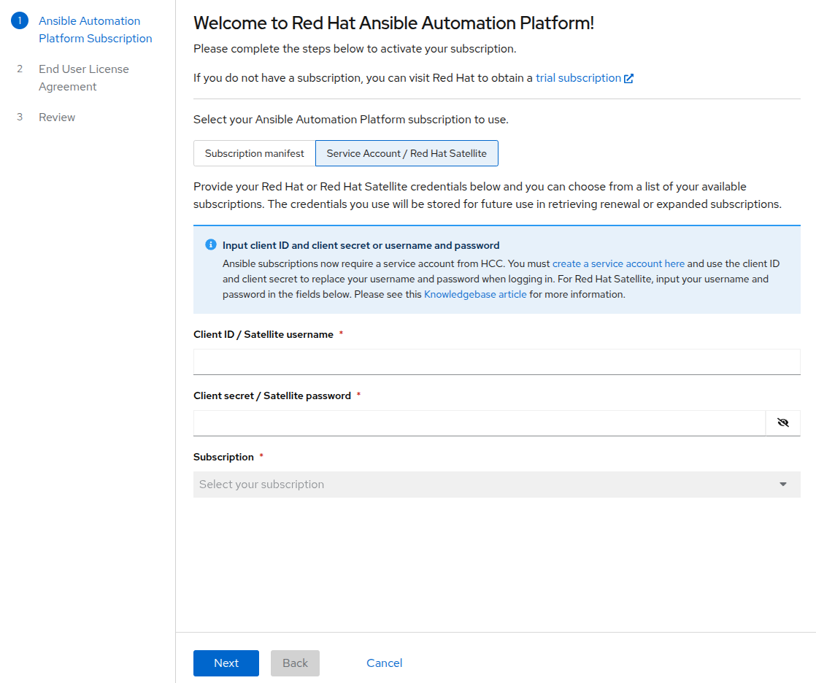The height and width of the screenshot is (683, 816).
Task: Click into Client secret / Satellite password field
Action: click(479, 422)
